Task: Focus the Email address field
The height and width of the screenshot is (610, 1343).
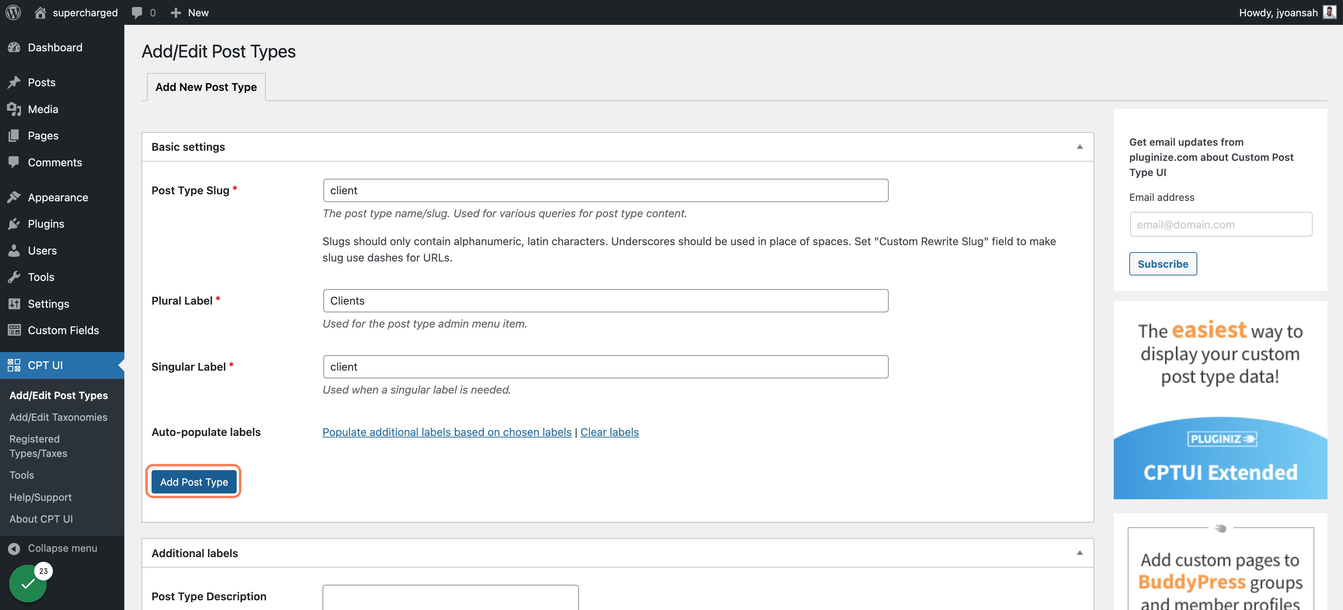Action: coord(1221,224)
